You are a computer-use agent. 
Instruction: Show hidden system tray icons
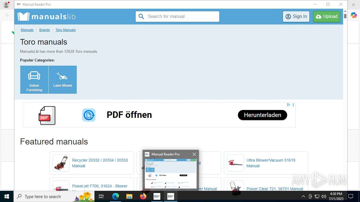[x=303, y=196]
